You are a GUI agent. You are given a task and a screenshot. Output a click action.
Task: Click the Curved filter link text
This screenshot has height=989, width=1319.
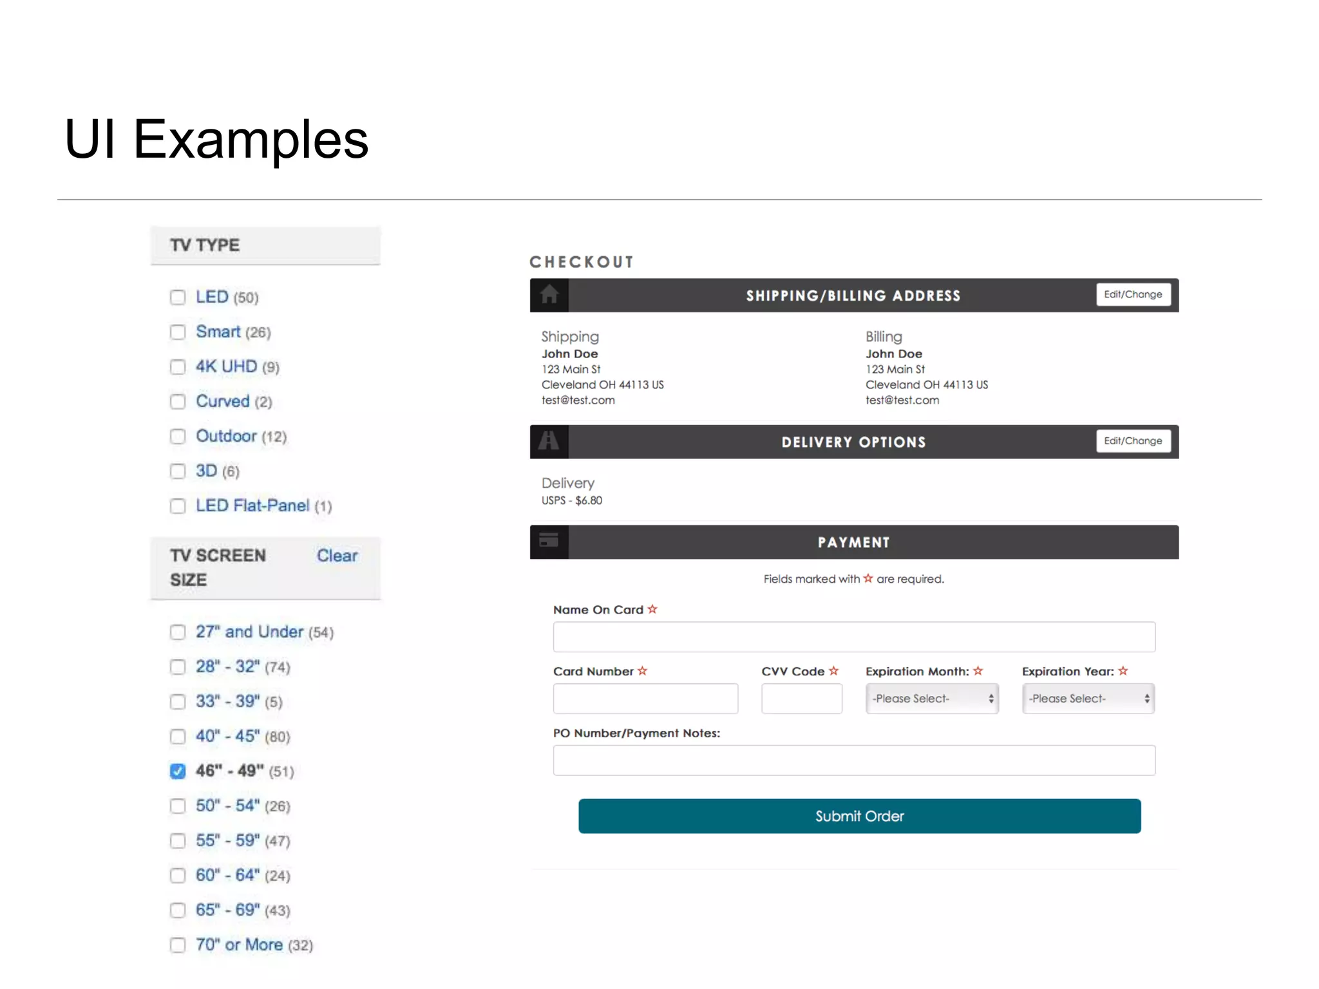(222, 401)
